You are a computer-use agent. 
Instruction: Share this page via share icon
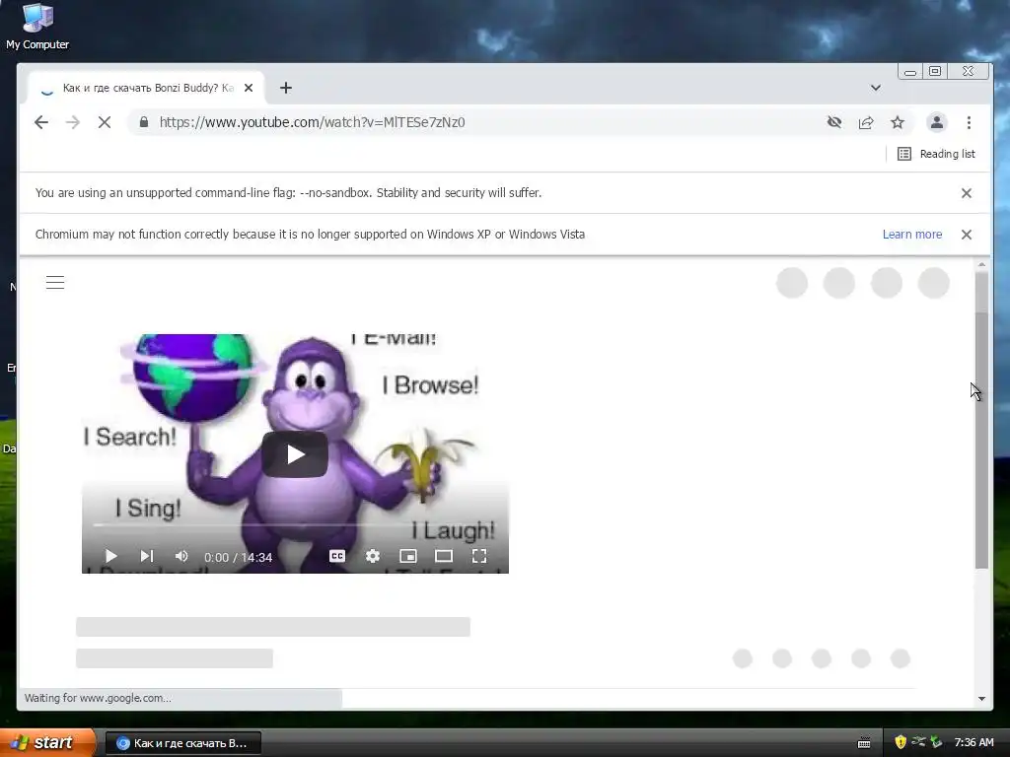point(866,122)
